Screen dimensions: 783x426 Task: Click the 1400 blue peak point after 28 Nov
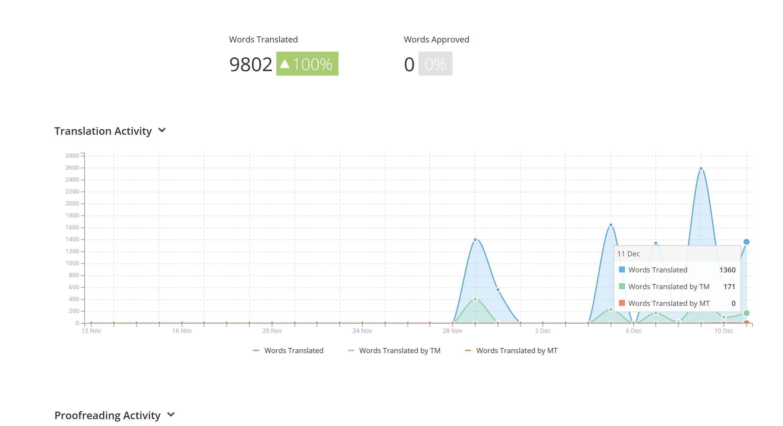click(475, 240)
